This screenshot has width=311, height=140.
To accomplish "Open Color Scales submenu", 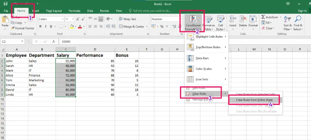I will (x=206, y=69).
